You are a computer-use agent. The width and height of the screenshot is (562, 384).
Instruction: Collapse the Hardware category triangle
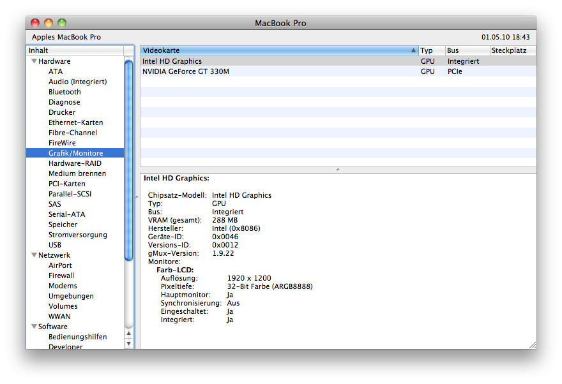(x=34, y=61)
